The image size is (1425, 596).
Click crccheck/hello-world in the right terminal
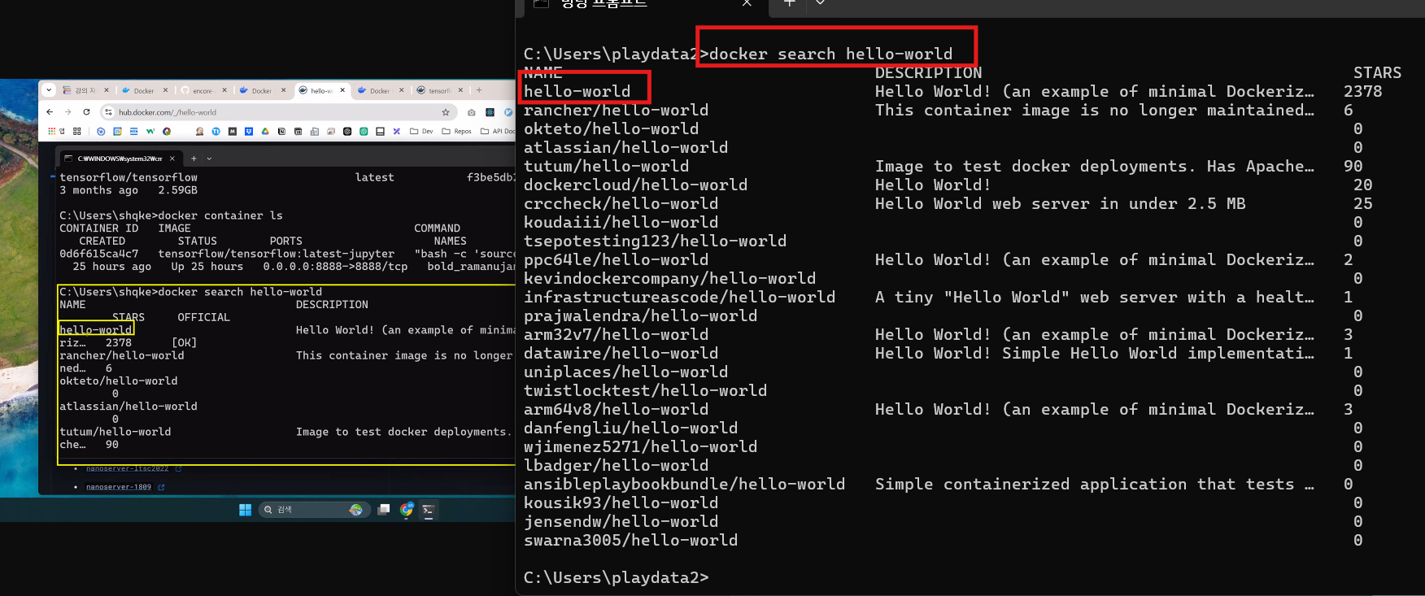point(621,203)
